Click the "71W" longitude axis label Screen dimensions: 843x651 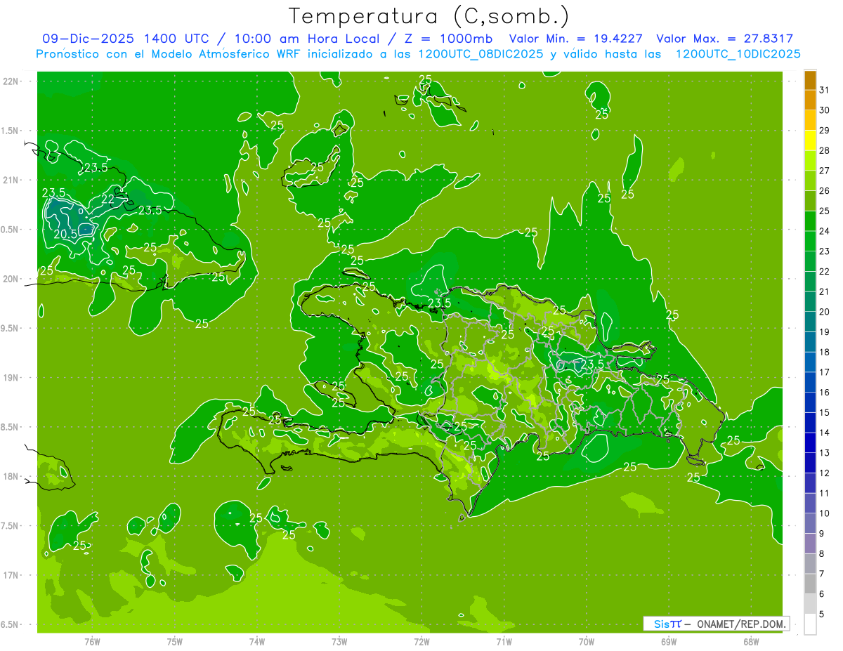click(504, 641)
